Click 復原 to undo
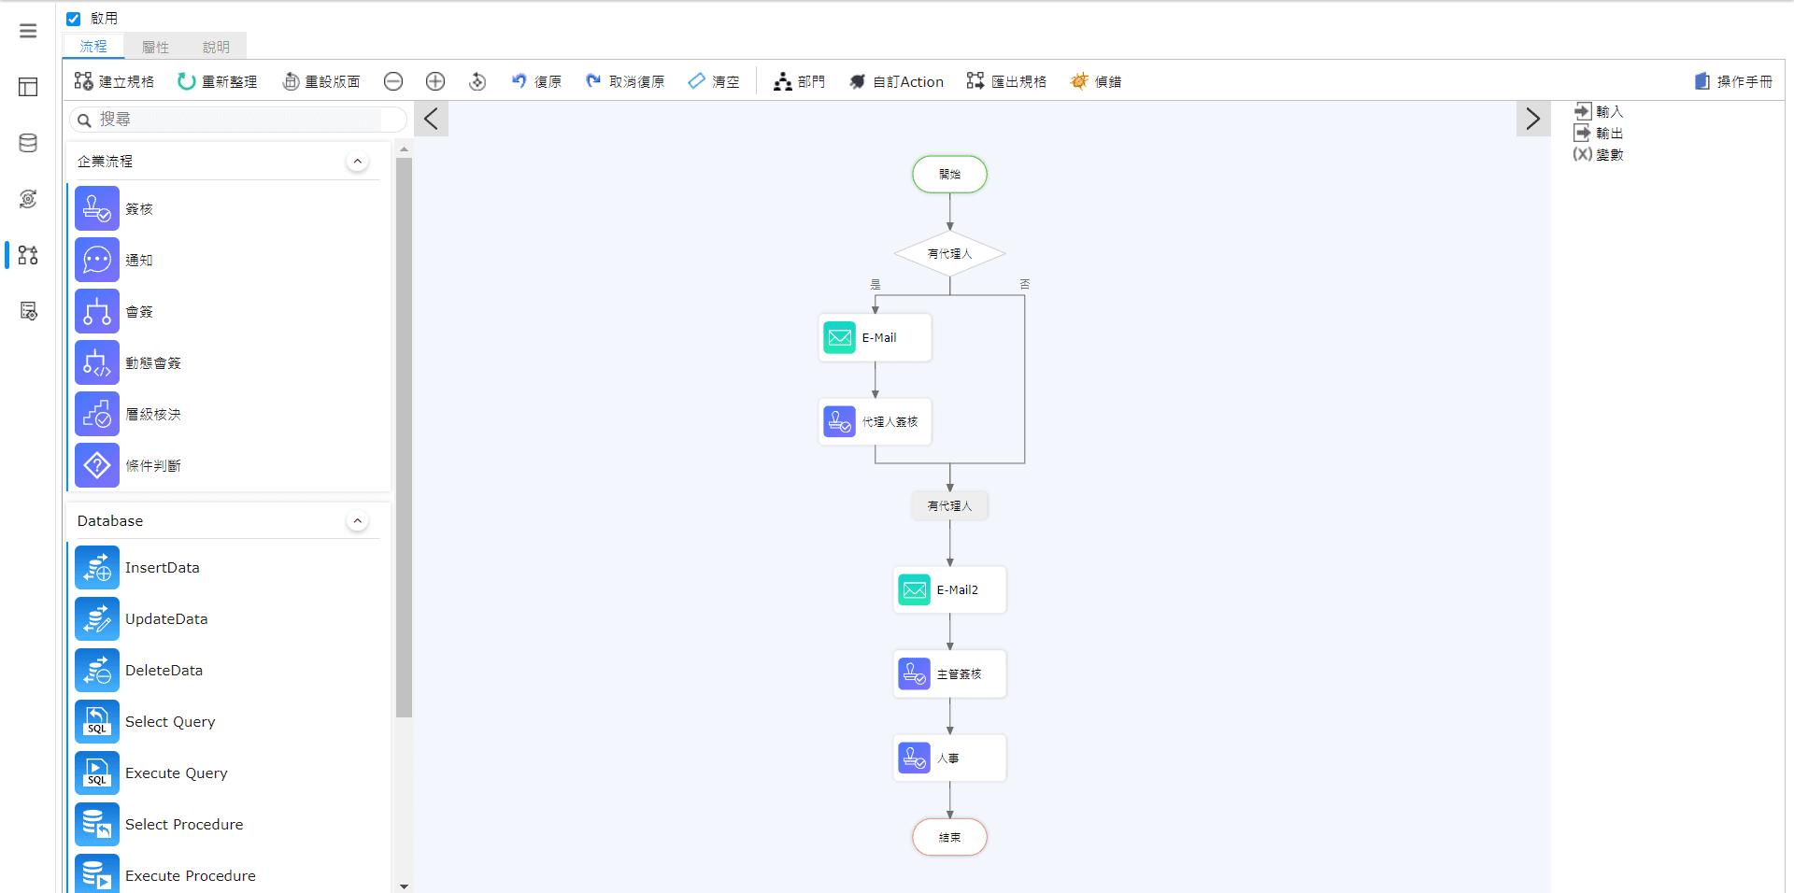 (x=536, y=81)
